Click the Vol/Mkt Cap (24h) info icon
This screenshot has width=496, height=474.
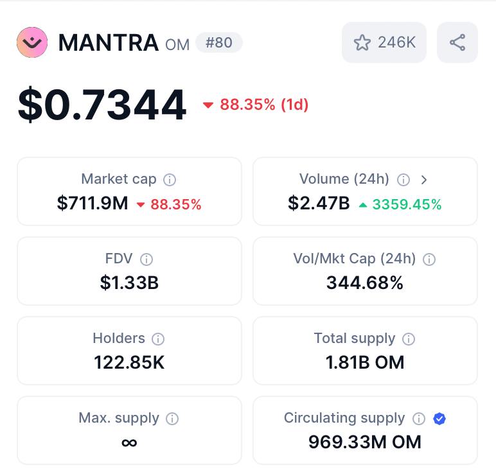click(429, 259)
